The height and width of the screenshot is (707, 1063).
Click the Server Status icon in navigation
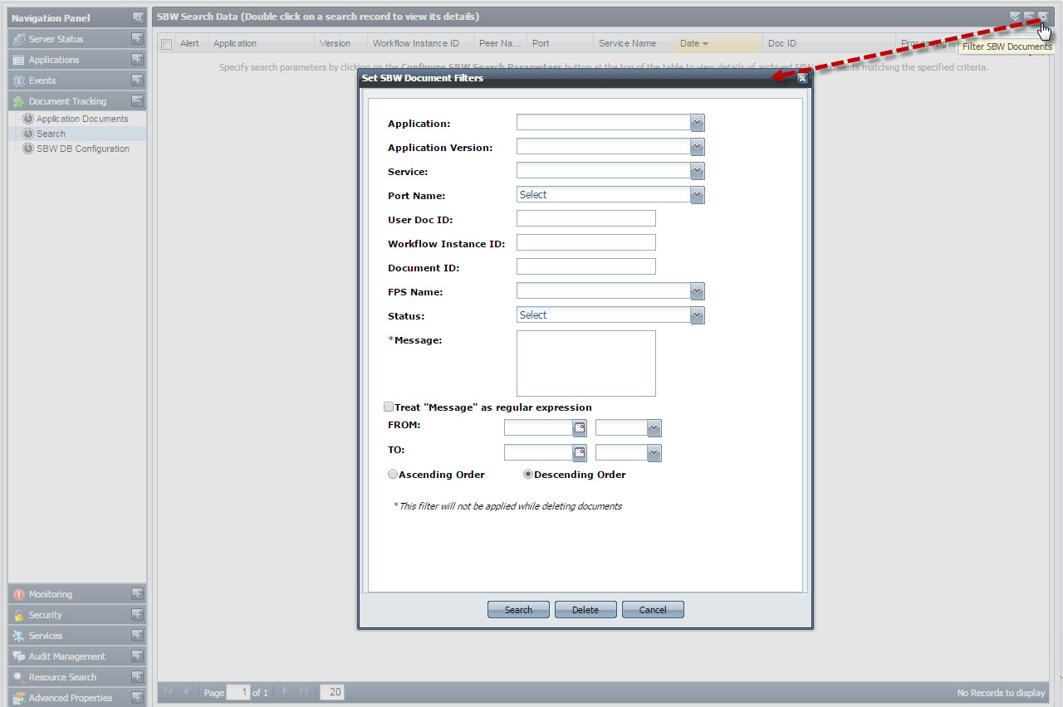(19, 39)
